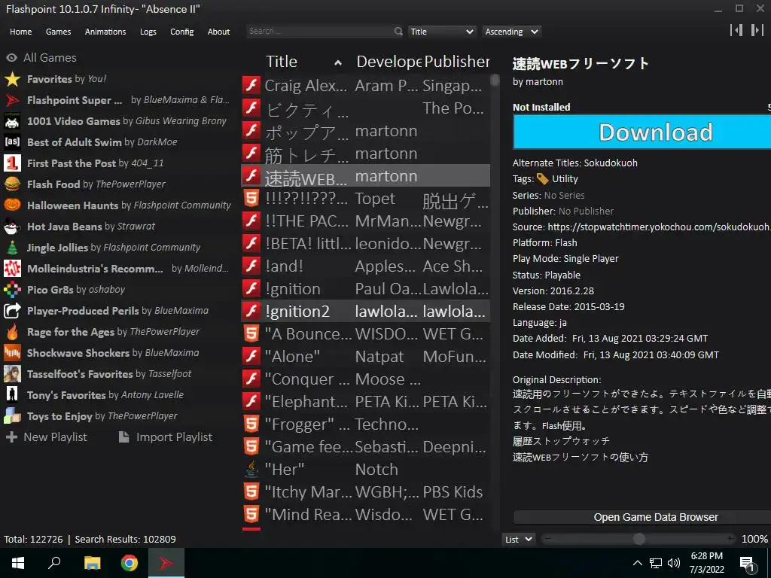Open Player-Produced Perils share icon

pyautogui.click(x=12, y=311)
